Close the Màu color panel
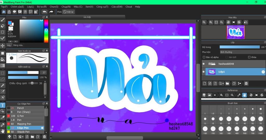This screenshot has height=140, width=266. (x=47, y=17)
